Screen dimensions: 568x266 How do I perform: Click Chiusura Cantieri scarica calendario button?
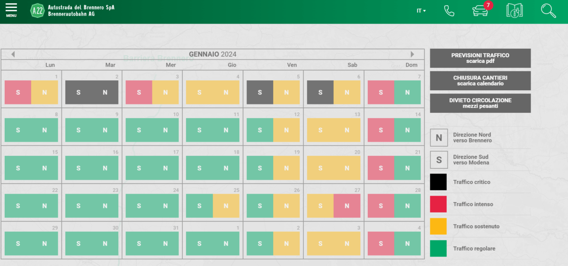[x=480, y=81]
